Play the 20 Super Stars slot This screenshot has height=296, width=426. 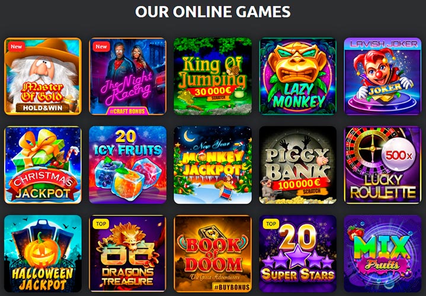(298, 253)
